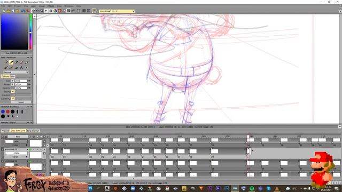The height and width of the screenshot is (192, 342).
Task: Tick the selection box left of Untitled 24
Action: [2, 161]
